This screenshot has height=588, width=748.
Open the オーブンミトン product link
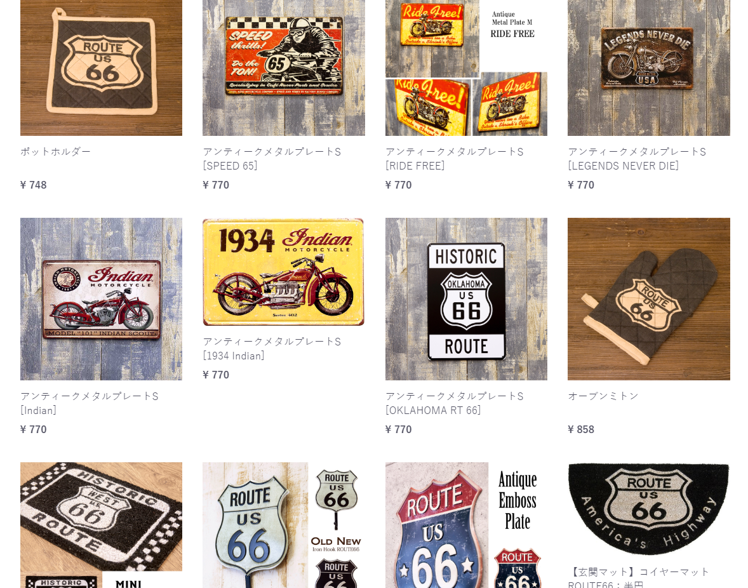(x=603, y=396)
